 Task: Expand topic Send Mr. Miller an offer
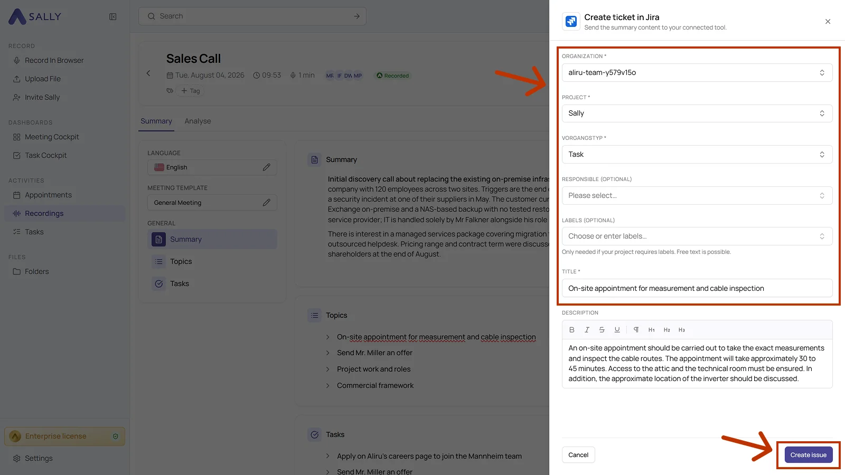[327, 353]
